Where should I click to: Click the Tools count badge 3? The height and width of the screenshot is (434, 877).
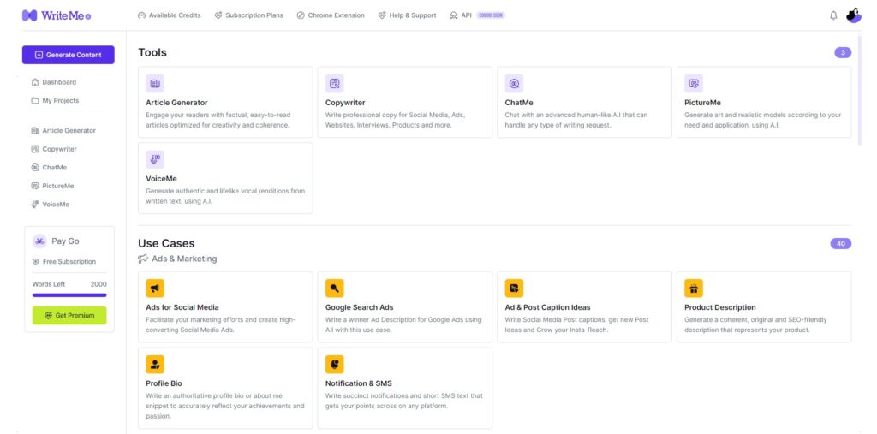click(843, 52)
